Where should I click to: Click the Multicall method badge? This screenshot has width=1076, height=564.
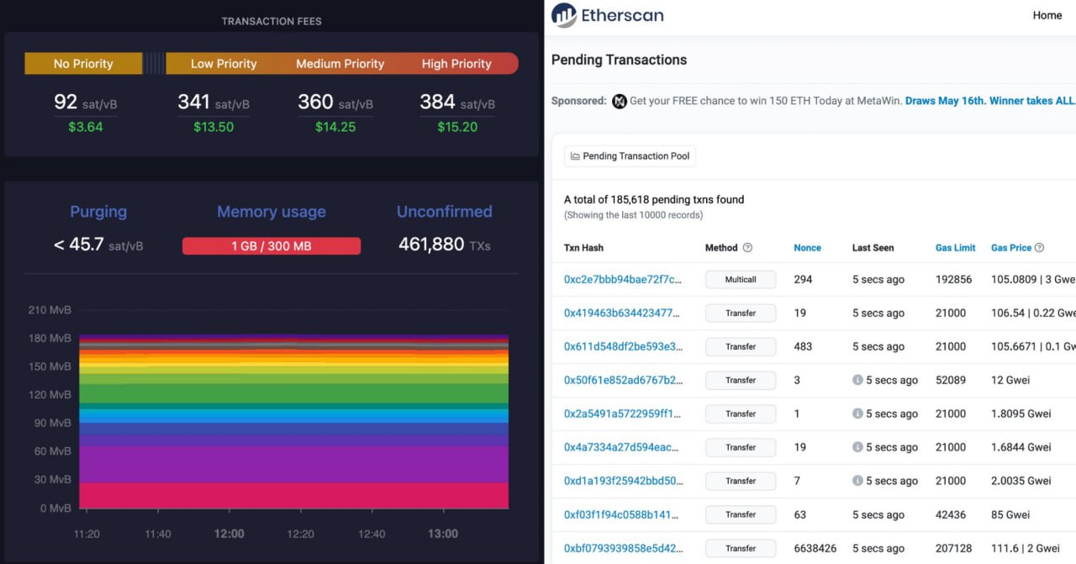pyautogui.click(x=741, y=279)
